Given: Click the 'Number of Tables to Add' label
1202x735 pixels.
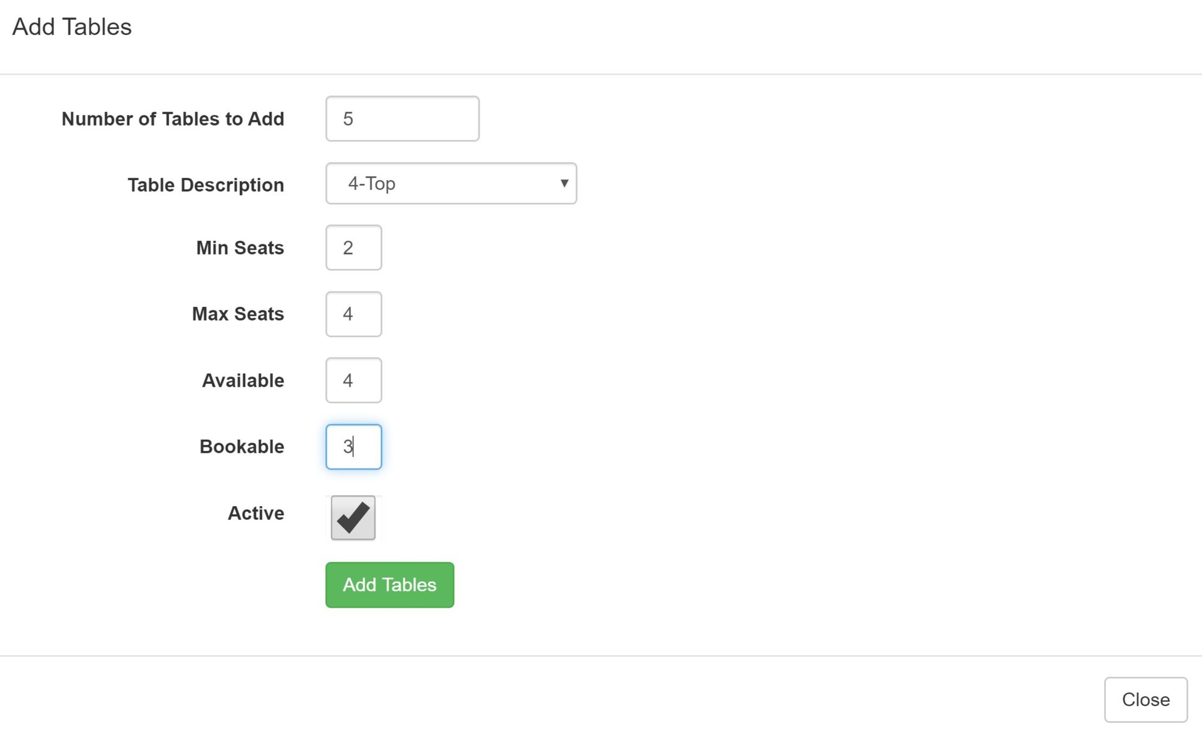Looking at the screenshot, I should click(x=172, y=119).
